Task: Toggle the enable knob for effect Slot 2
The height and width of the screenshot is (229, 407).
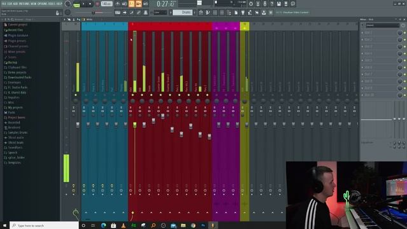Action: [x=400, y=39]
